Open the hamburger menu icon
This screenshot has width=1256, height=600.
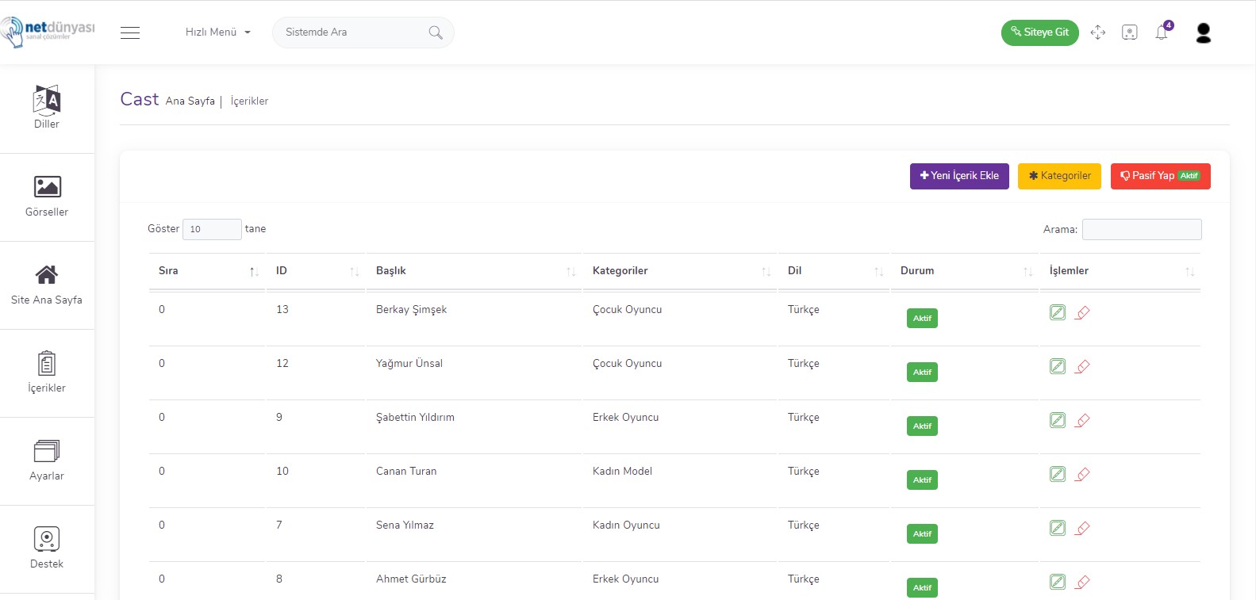[x=130, y=32]
